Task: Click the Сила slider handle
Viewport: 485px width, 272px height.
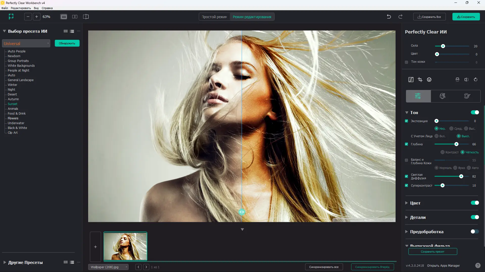Action: click(443, 46)
